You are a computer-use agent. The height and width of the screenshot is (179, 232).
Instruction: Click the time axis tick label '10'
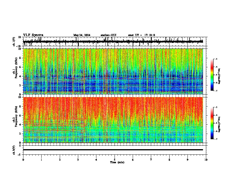point(206,160)
